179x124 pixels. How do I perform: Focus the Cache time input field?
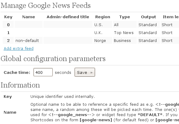pyautogui.click(x=43, y=72)
